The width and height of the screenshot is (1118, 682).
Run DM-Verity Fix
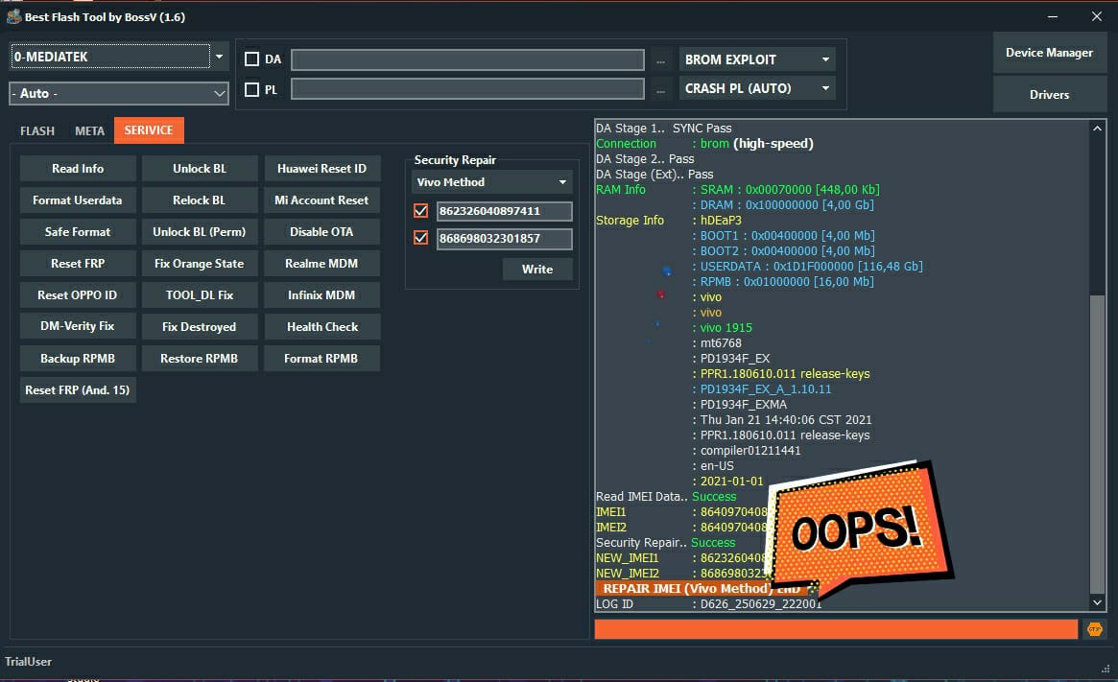click(x=78, y=326)
